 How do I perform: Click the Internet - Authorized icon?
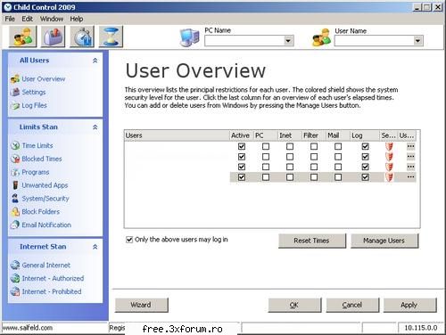15,278
